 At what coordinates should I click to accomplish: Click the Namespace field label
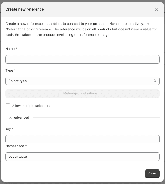(15, 146)
